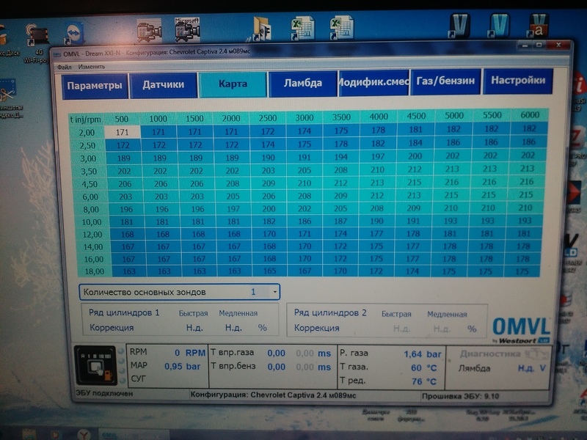The image size is (587, 440).
Task: Click the Т ред. value 76 °C
Action: pos(424,381)
